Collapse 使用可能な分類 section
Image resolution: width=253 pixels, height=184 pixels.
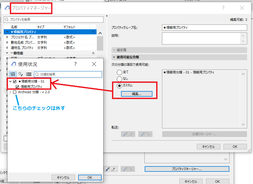[114, 57]
